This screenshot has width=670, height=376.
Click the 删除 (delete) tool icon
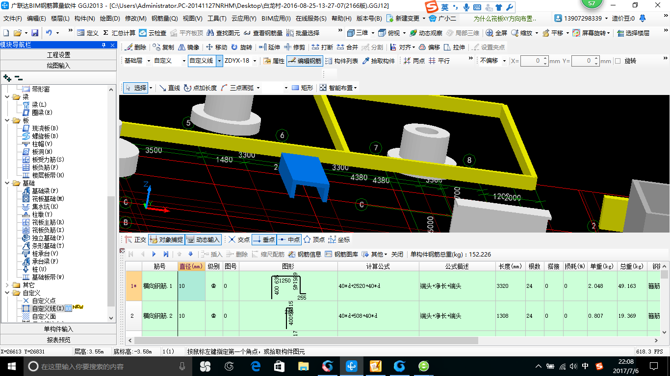click(x=135, y=47)
